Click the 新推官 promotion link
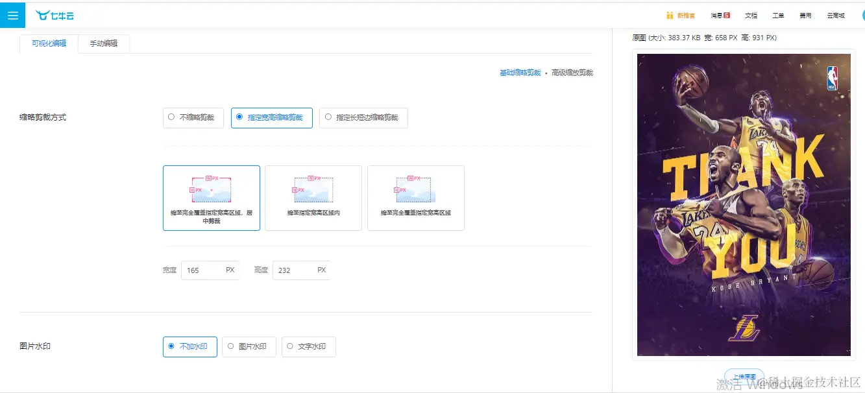The height and width of the screenshot is (393, 865). [x=686, y=16]
